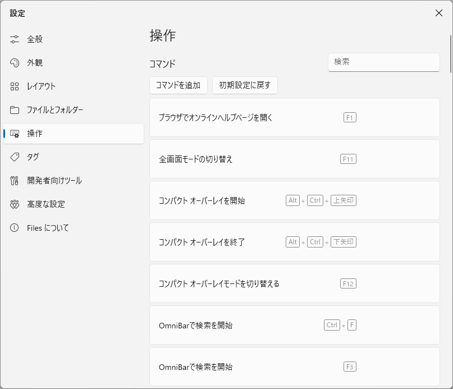Click Ctrl badge in オーバーレイを終了 row
Screen dimensions: 453x389
pos(315,242)
